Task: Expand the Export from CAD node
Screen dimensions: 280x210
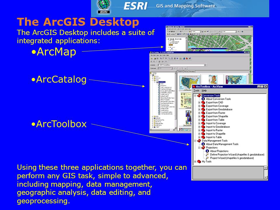Action: 199,102
